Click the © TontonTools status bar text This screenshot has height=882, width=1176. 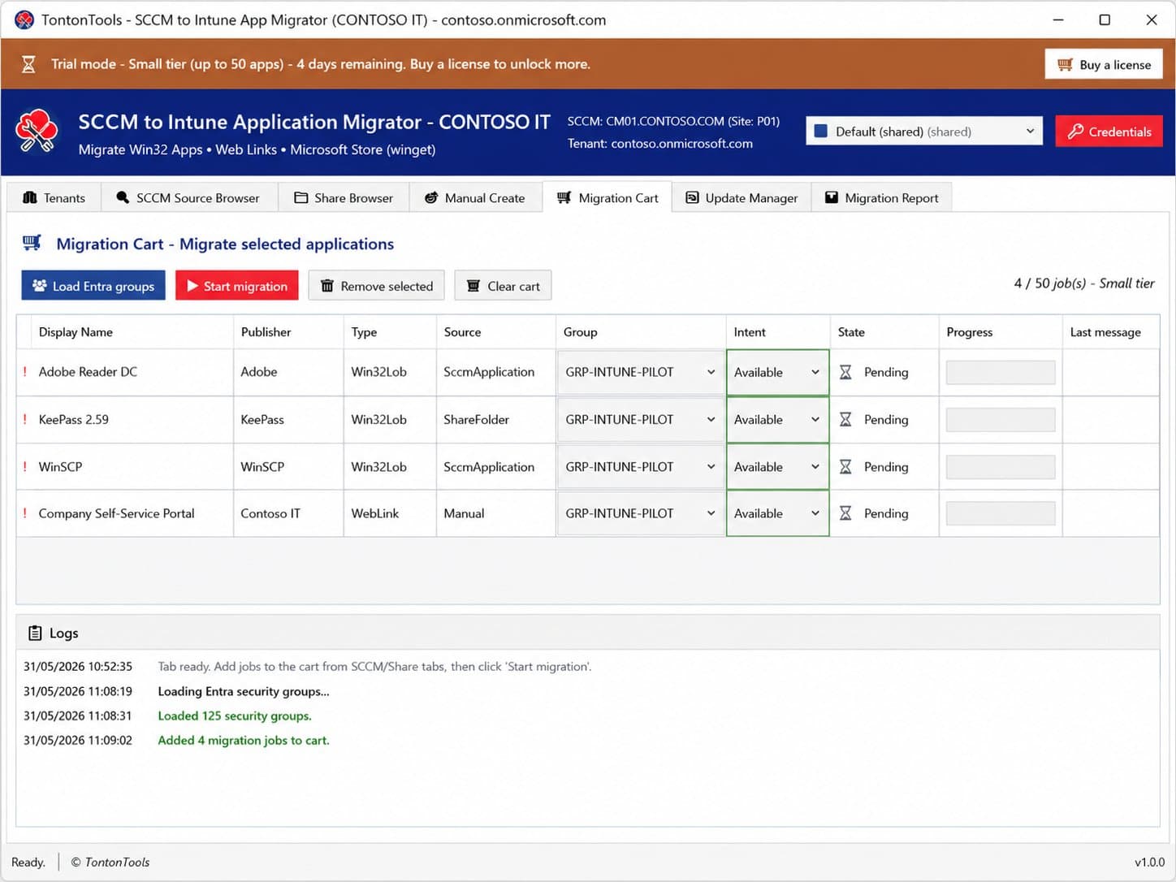(x=110, y=862)
